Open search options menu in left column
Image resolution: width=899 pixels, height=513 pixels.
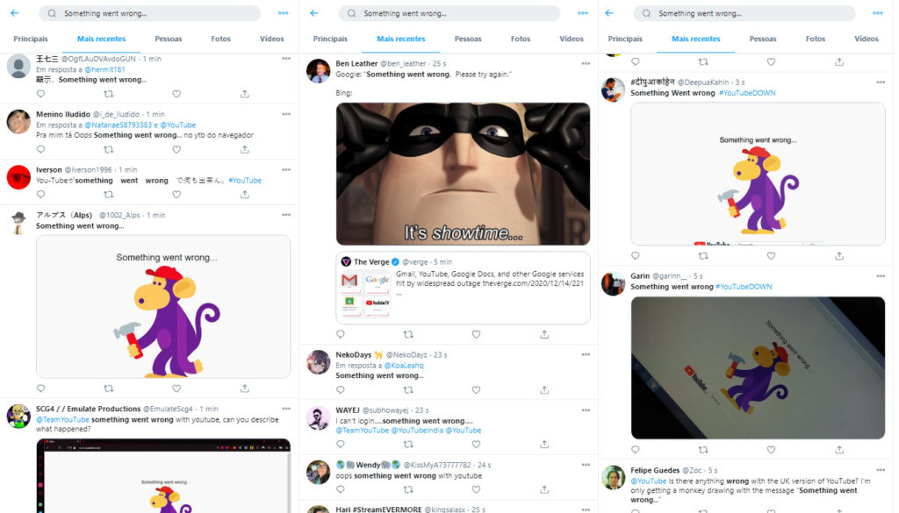point(284,13)
